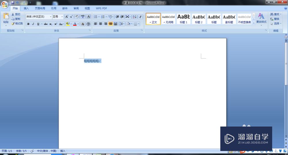Screen dimensions: 288x155
Task: Switch to the 插入 (Insert) tab
Action: [x=26, y=8]
